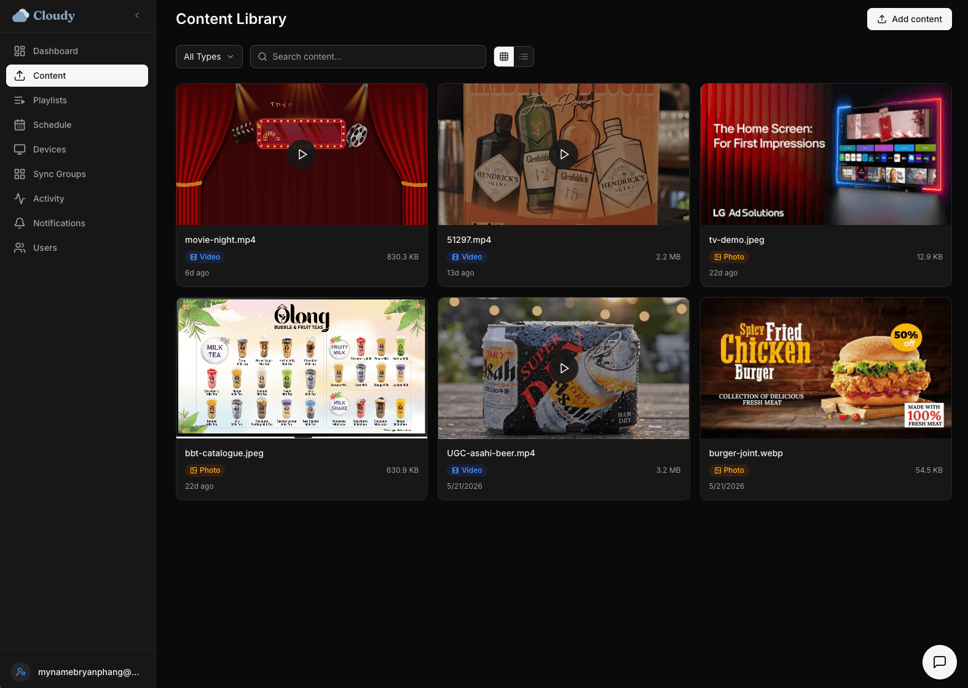Click the Schedule calendar icon

pos(20,125)
